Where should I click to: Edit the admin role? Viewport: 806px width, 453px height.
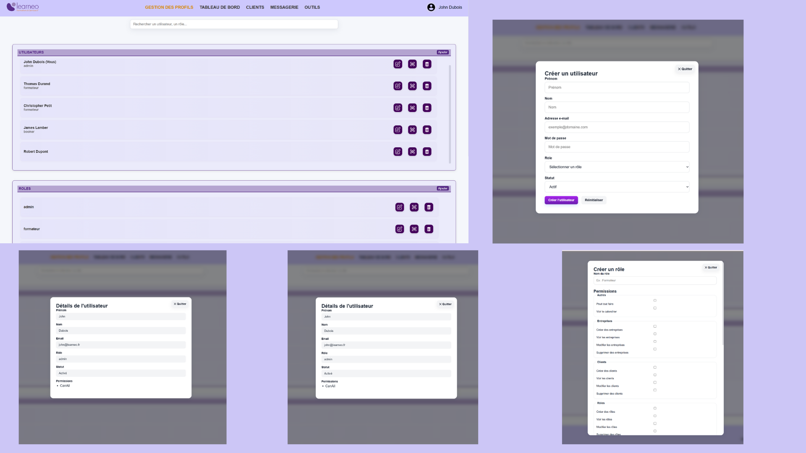coord(400,207)
